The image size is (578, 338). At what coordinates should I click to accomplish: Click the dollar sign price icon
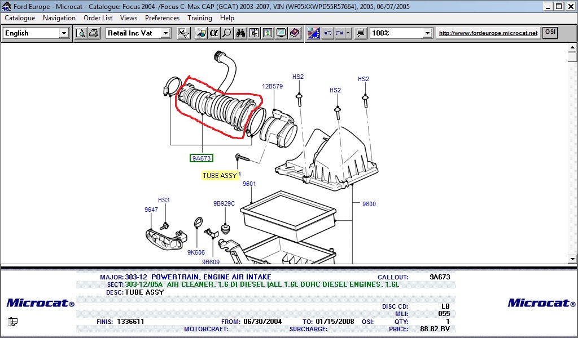[x=268, y=33]
